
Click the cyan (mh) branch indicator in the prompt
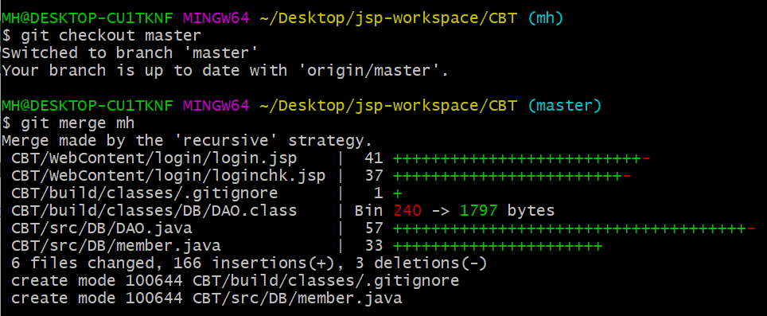[x=547, y=18]
